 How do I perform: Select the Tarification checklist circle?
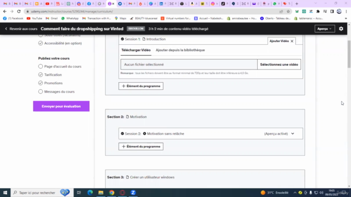(x=41, y=74)
